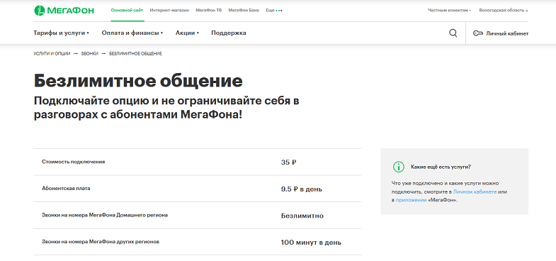Click the 100 минут в день value

click(x=311, y=243)
